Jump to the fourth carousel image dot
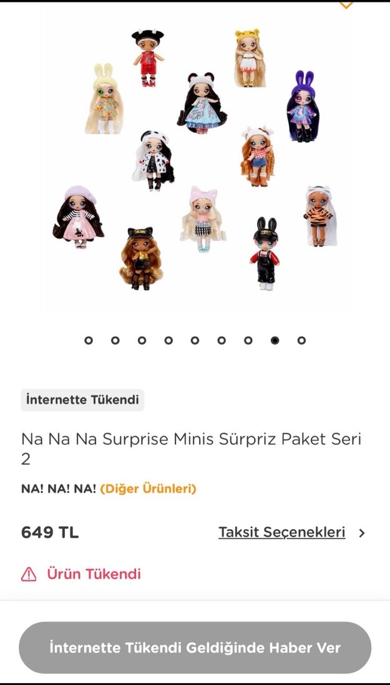390x685 pixels. tap(168, 340)
